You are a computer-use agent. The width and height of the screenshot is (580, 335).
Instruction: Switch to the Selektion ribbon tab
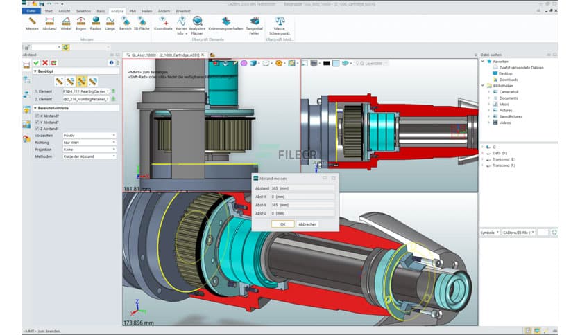coord(83,11)
